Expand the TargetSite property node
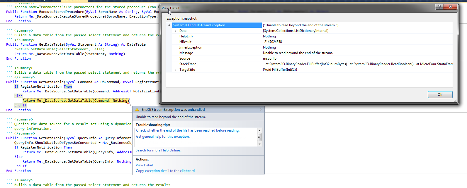 (176, 70)
